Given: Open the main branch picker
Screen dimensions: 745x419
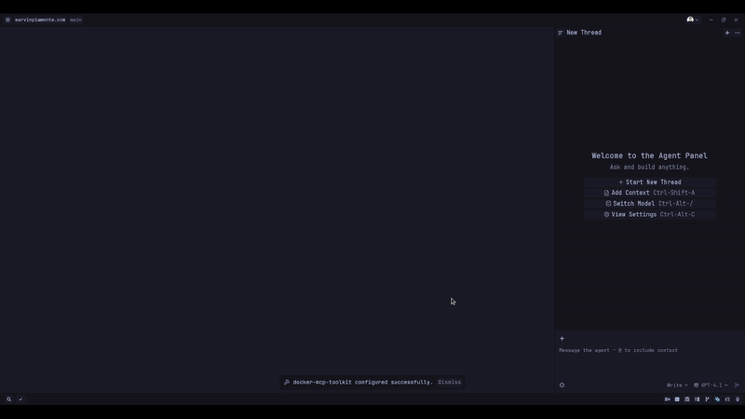Looking at the screenshot, I should (x=75, y=20).
